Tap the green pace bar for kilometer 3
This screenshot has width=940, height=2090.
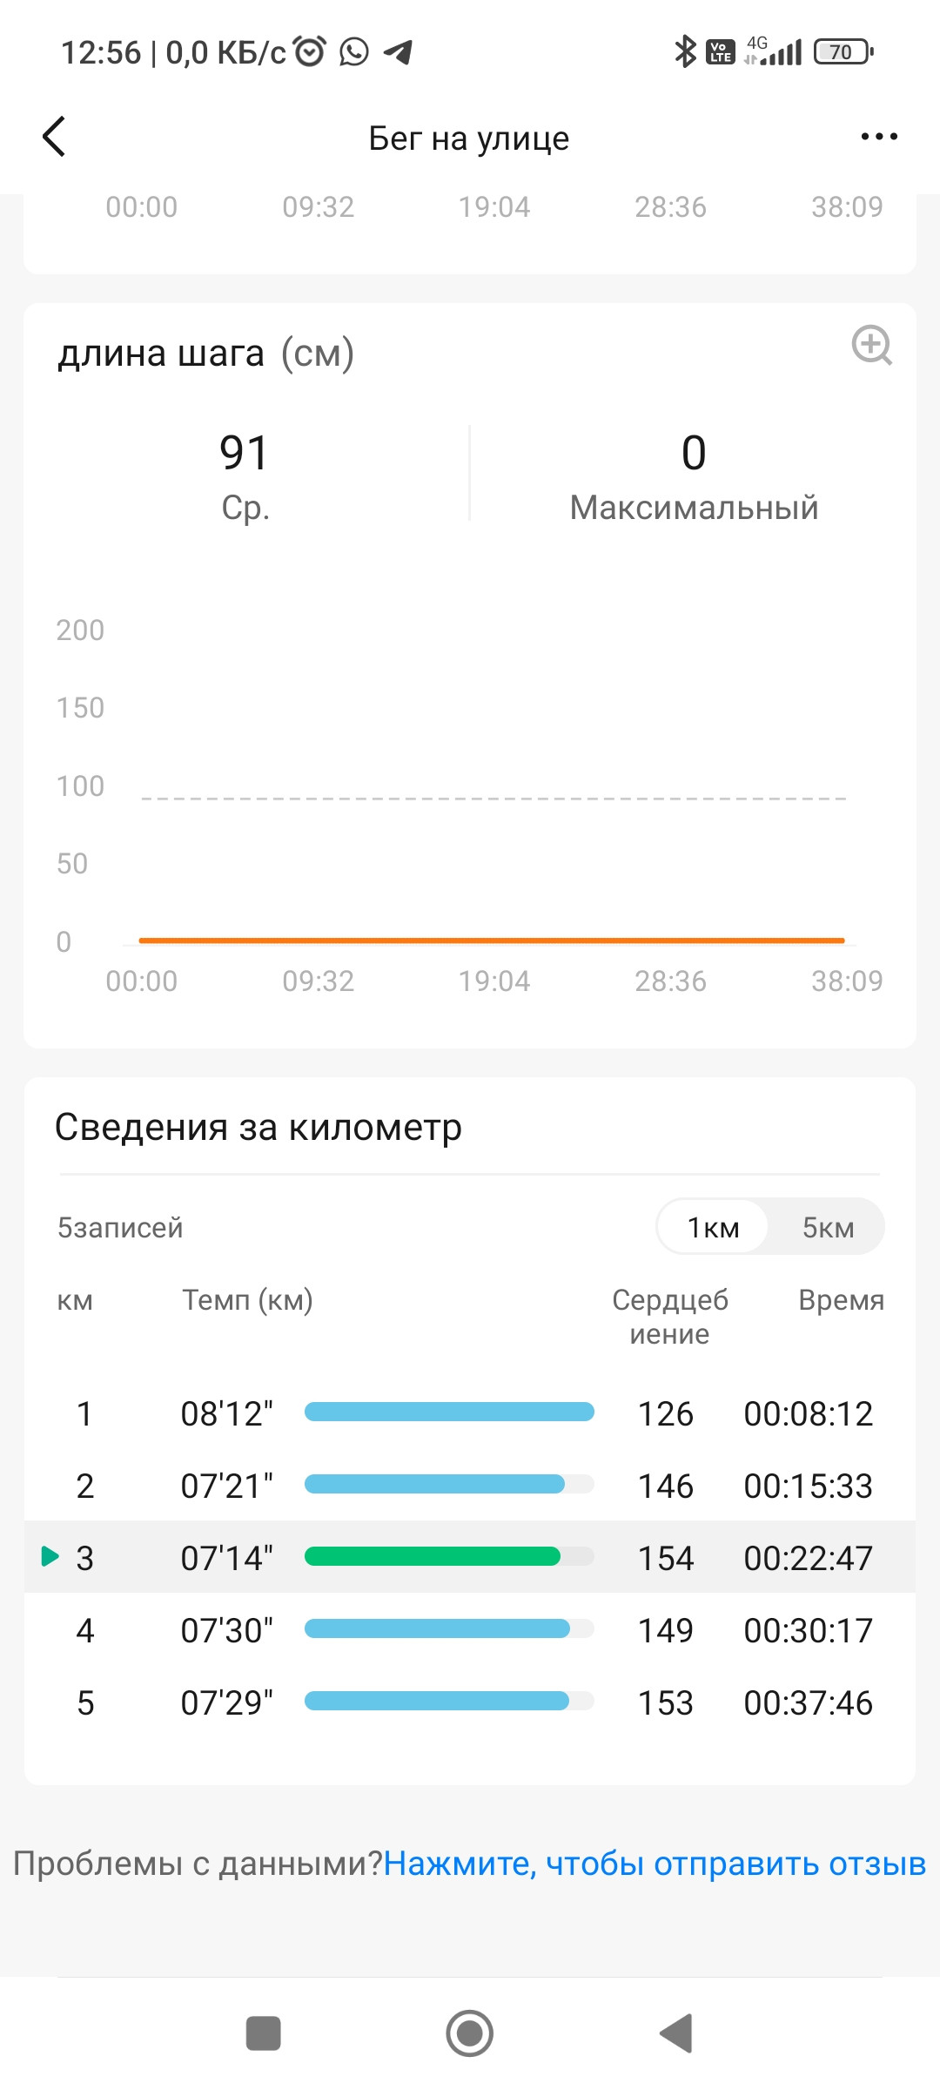tap(433, 1556)
